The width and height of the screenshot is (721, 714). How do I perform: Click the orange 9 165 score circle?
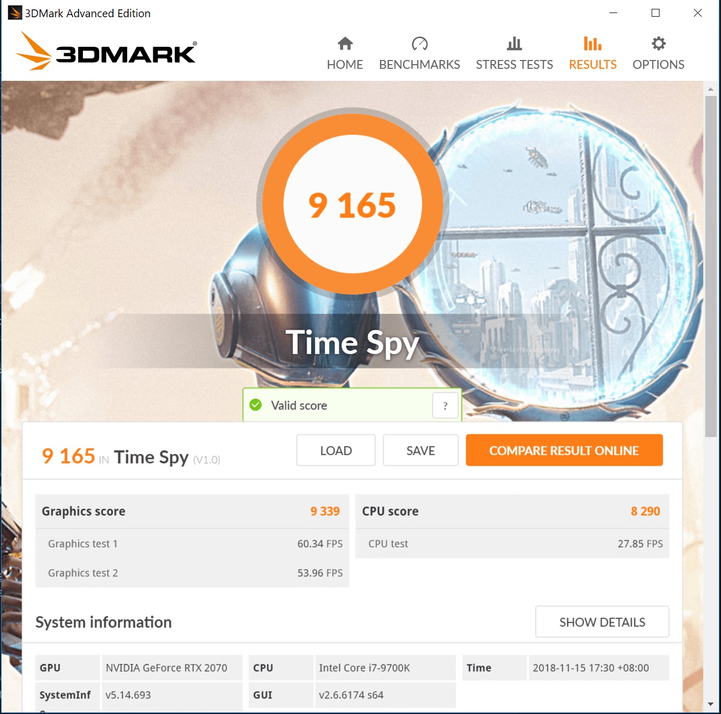(x=352, y=204)
